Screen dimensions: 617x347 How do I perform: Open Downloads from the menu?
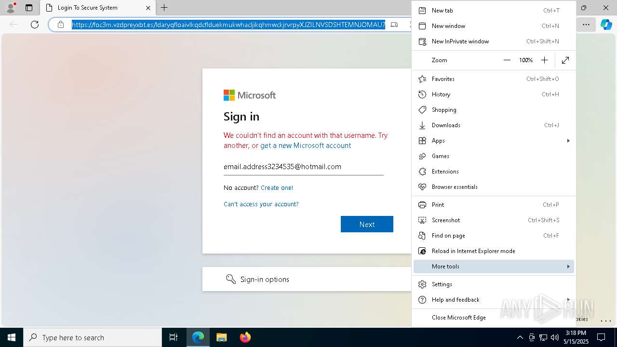(x=494, y=125)
